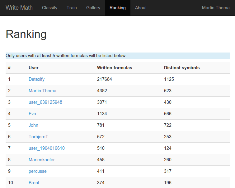Select Marienkaefer user link
The width and height of the screenshot is (235, 188).
42,160
